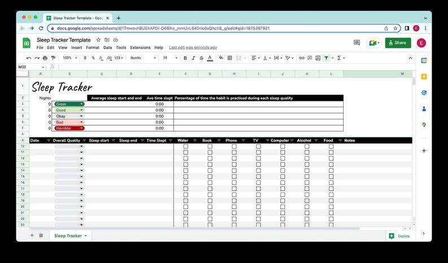Click the insert link icon
The width and height of the screenshot is (448, 263).
(x=302, y=58)
